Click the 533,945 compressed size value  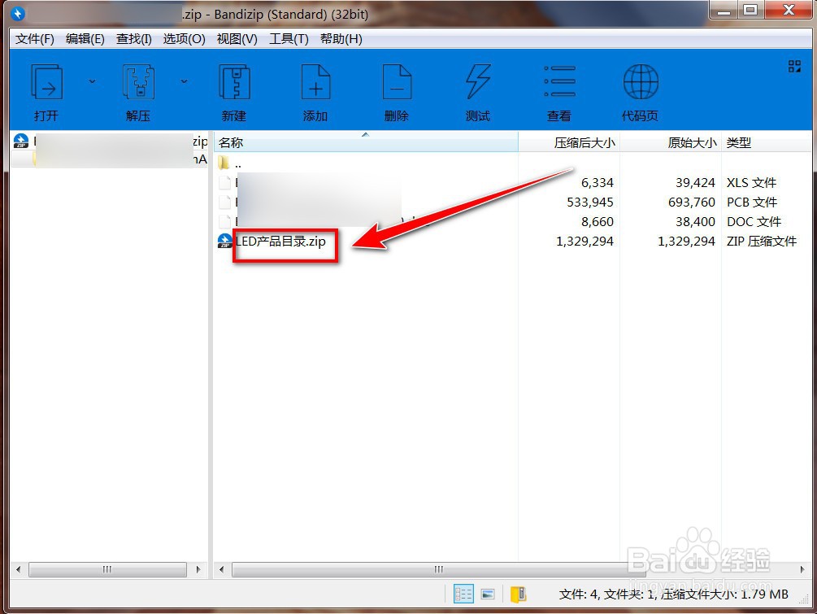pos(590,202)
